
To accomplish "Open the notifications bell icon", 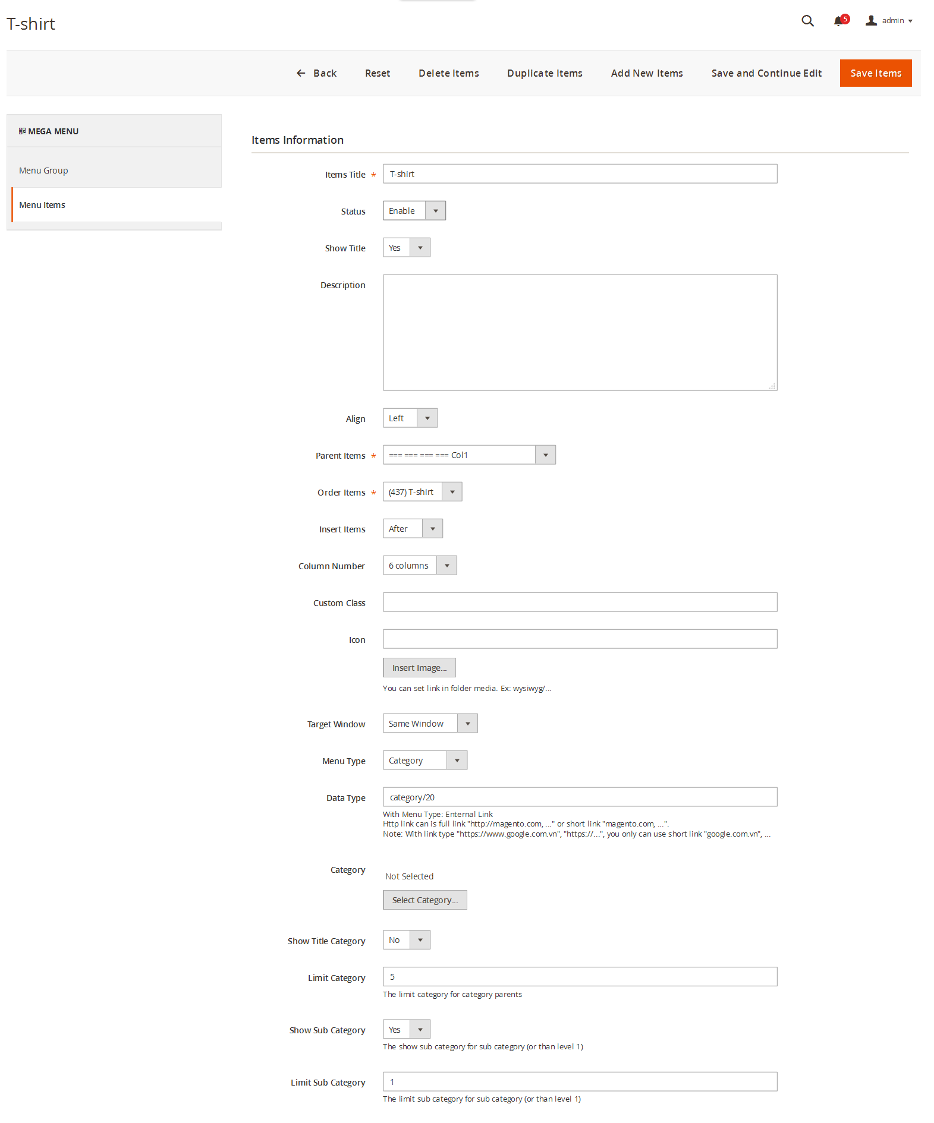I will pos(838,21).
